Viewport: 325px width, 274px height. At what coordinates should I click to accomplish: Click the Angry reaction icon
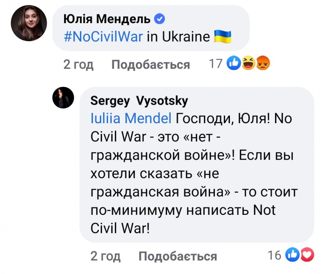pyautogui.click(x=263, y=63)
